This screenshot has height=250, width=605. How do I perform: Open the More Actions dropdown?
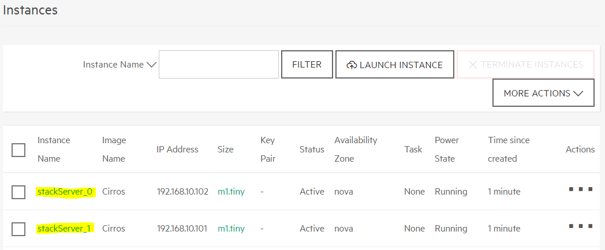pos(543,92)
